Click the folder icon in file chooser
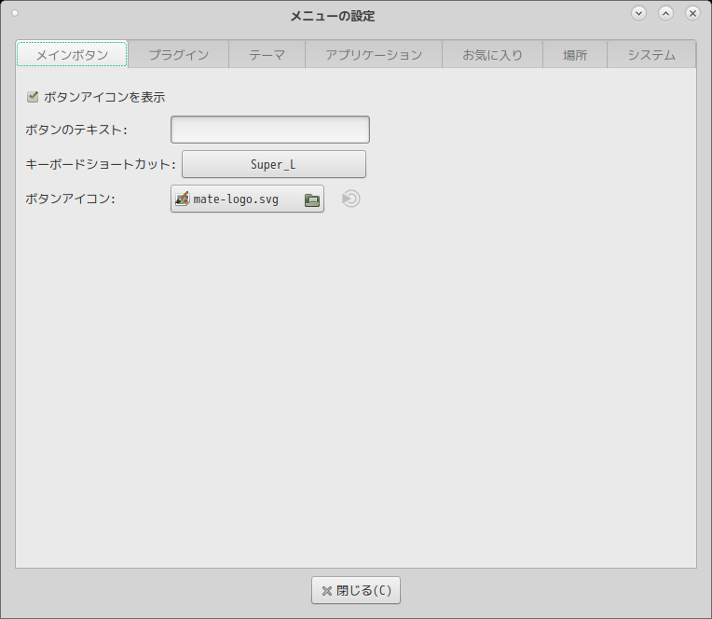The width and height of the screenshot is (712, 619). (x=312, y=199)
